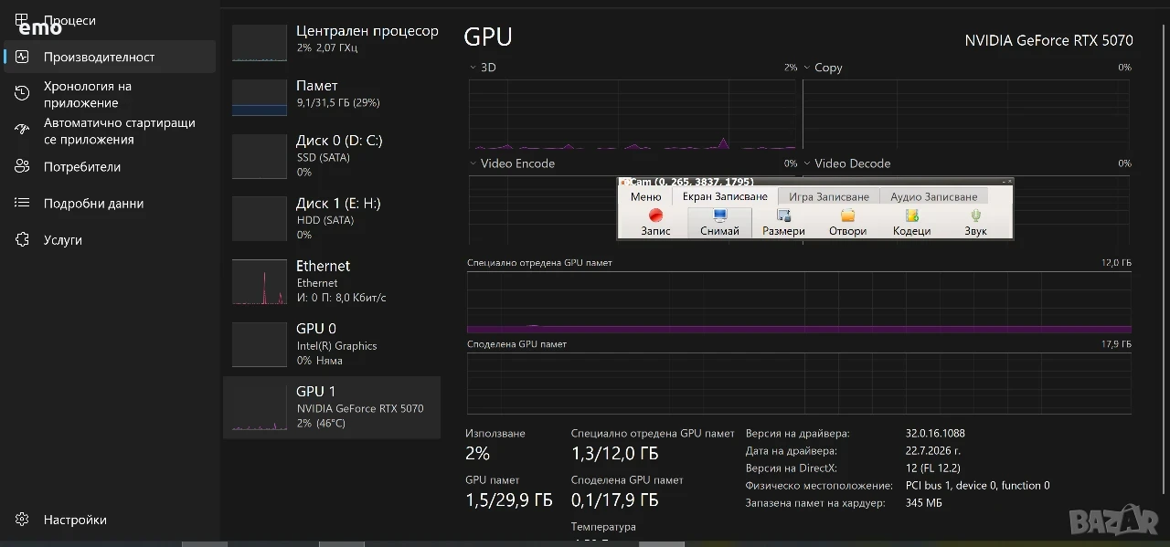1170x547 pixels.
Task: Click shared memory value 0,1/17,9 ГБ
Action: [614, 500]
